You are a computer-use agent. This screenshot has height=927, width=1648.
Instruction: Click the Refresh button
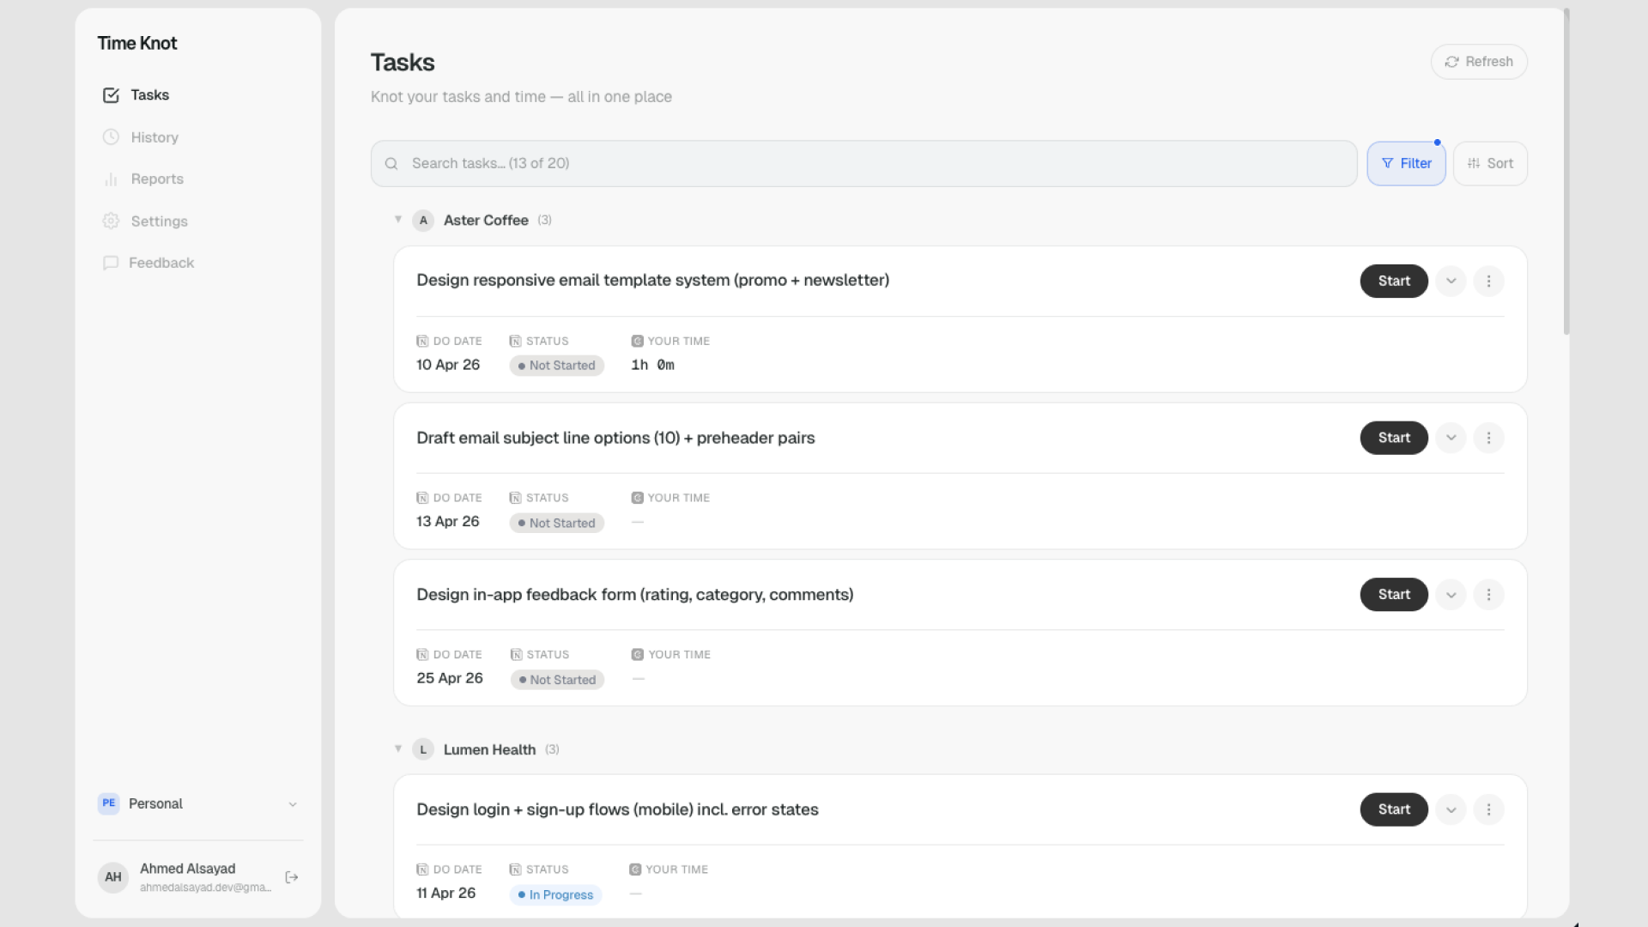click(x=1479, y=62)
